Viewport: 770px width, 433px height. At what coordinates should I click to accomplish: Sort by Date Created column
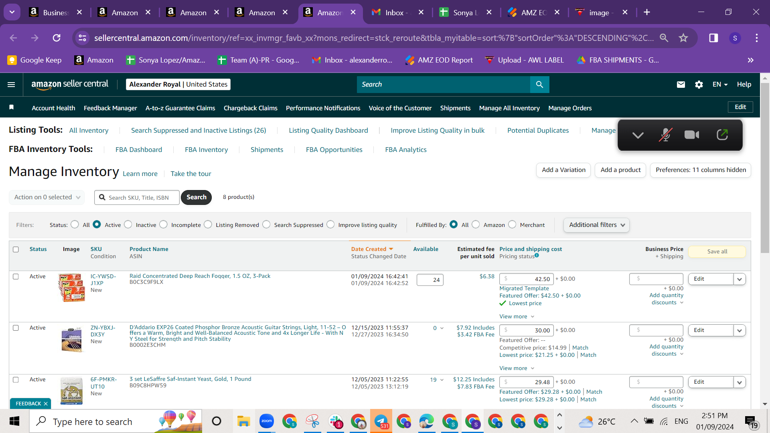tap(372, 249)
